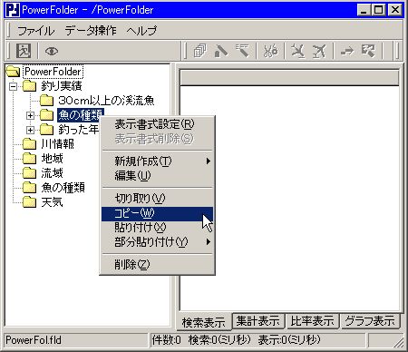
Task: Open the データ操作 menu
Action: click(x=91, y=31)
